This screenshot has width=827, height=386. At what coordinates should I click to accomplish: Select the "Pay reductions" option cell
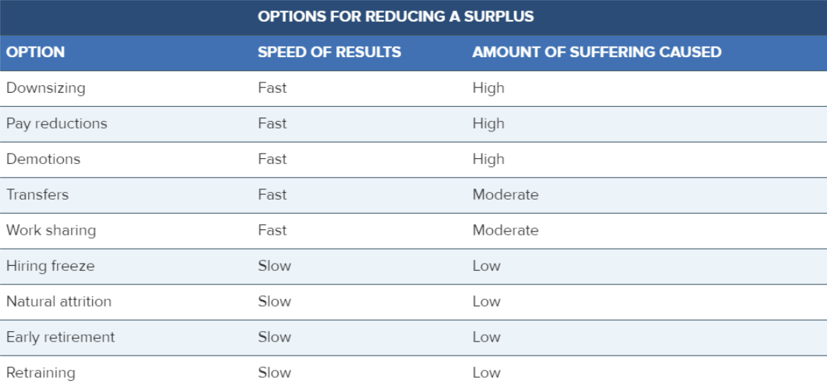[56, 123]
